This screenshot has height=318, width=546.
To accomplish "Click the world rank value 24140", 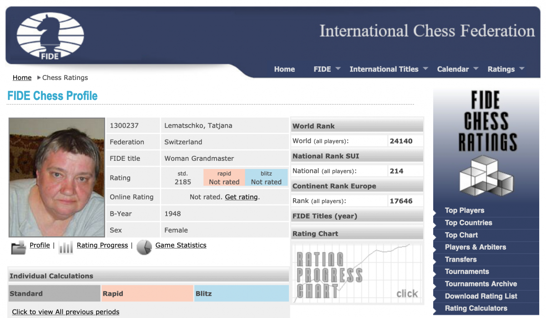I will tap(401, 141).
